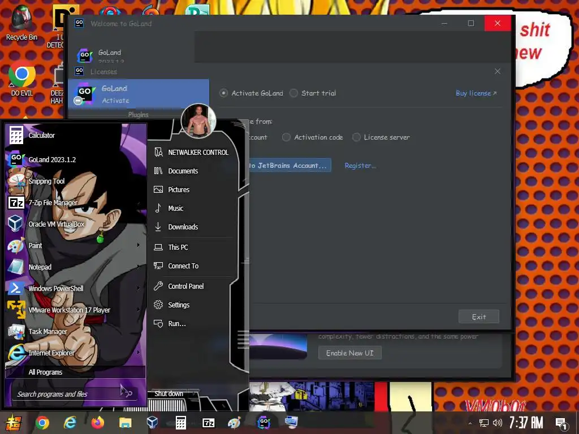Image resolution: width=579 pixels, height=434 pixels.
Task: Expand the Notepad jump list arrow
Action: tap(138, 267)
